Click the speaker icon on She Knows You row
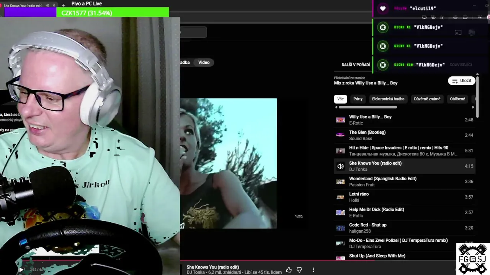This screenshot has width=490, height=275. 340,166
